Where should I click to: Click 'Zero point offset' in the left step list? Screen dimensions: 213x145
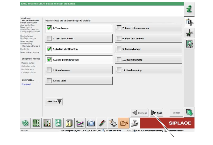point(27,25)
